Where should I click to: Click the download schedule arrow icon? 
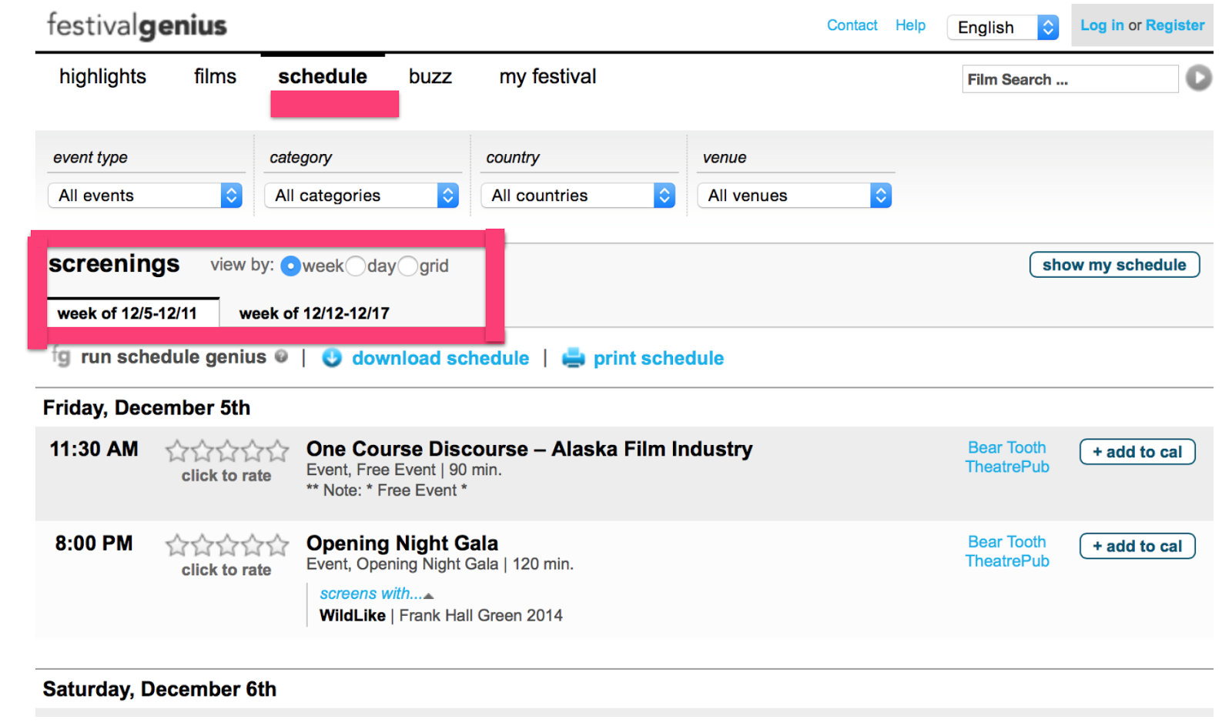(x=332, y=358)
